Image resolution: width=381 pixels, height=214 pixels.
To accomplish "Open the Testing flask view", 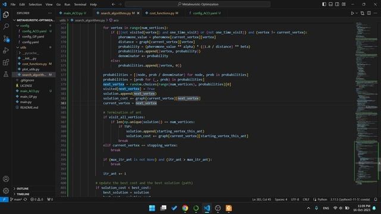I will (x=6, y=74).
